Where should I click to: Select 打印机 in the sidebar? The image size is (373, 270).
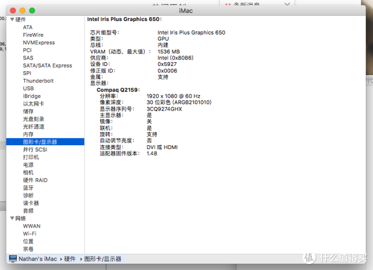[x=31, y=157]
